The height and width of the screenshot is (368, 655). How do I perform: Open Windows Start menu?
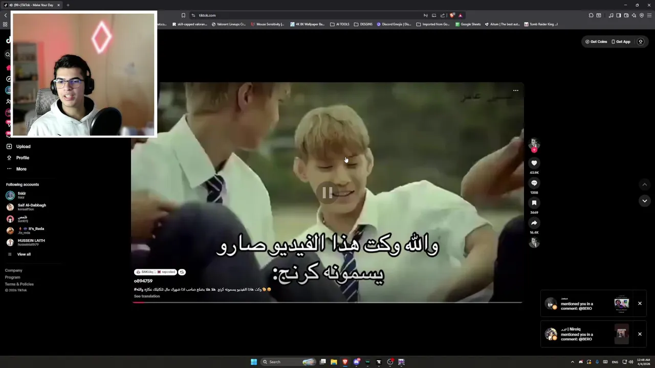point(254,362)
